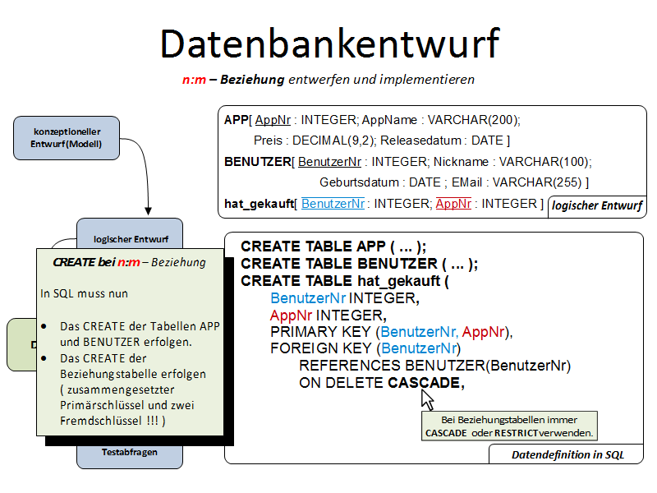This screenshot has height=493, width=657.
Task: Select the 'REFERENCES BENUTZER(BenutzerNr)' line
Action: 434,366
